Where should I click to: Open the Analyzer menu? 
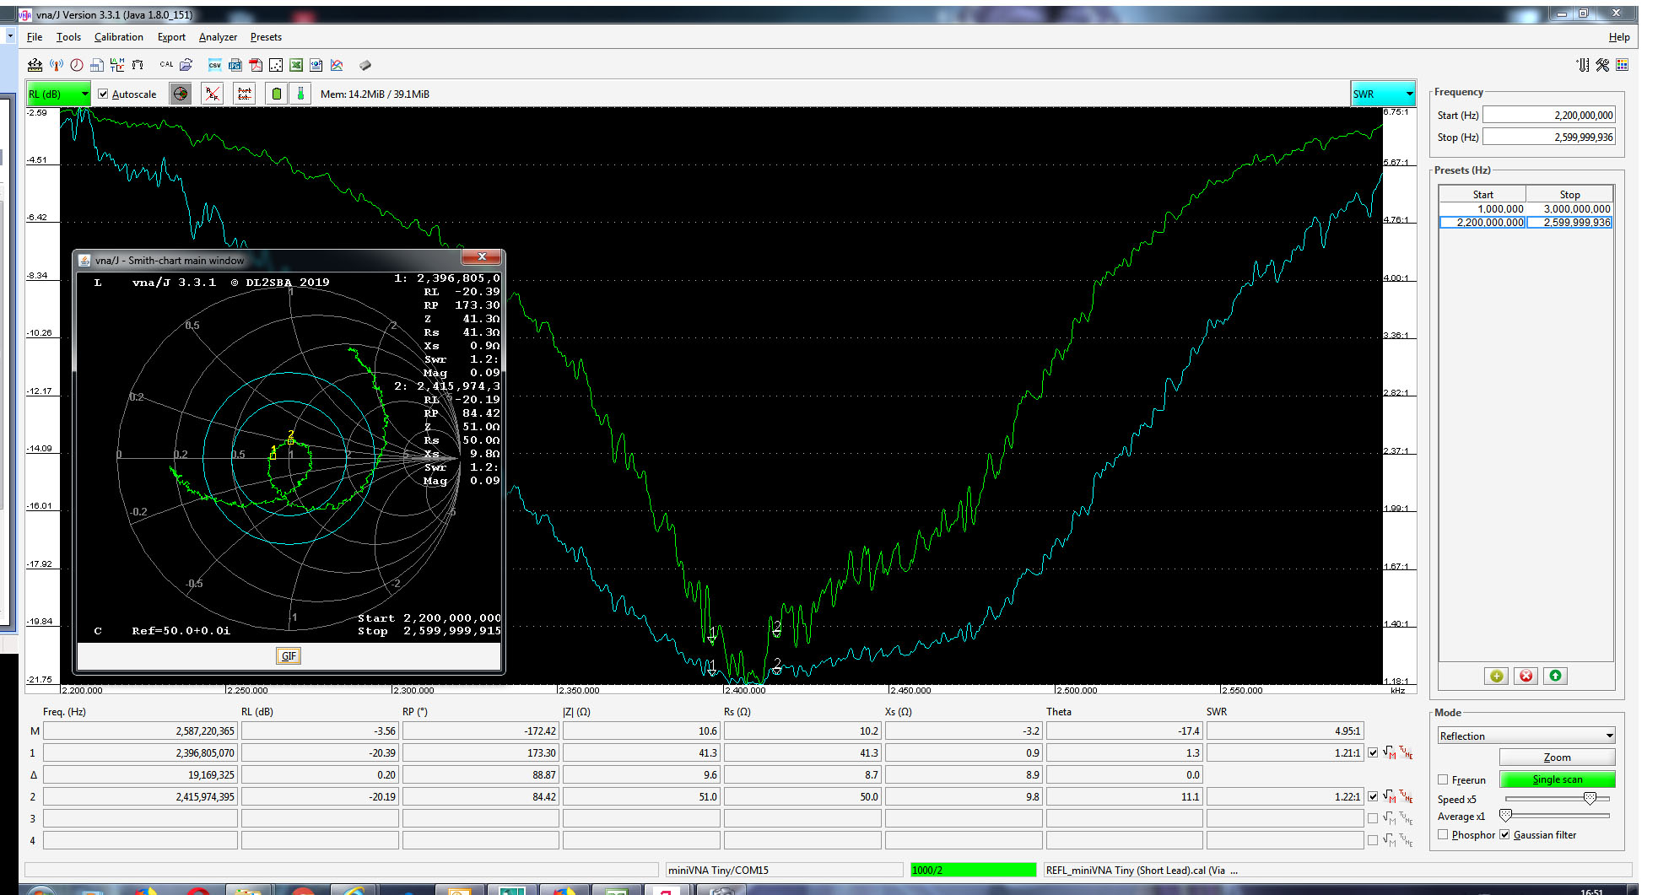pos(218,37)
